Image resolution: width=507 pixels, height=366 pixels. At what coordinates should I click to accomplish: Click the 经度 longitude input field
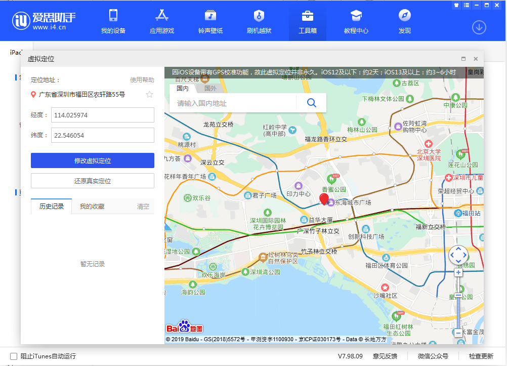pyautogui.click(x=102, y=115)
